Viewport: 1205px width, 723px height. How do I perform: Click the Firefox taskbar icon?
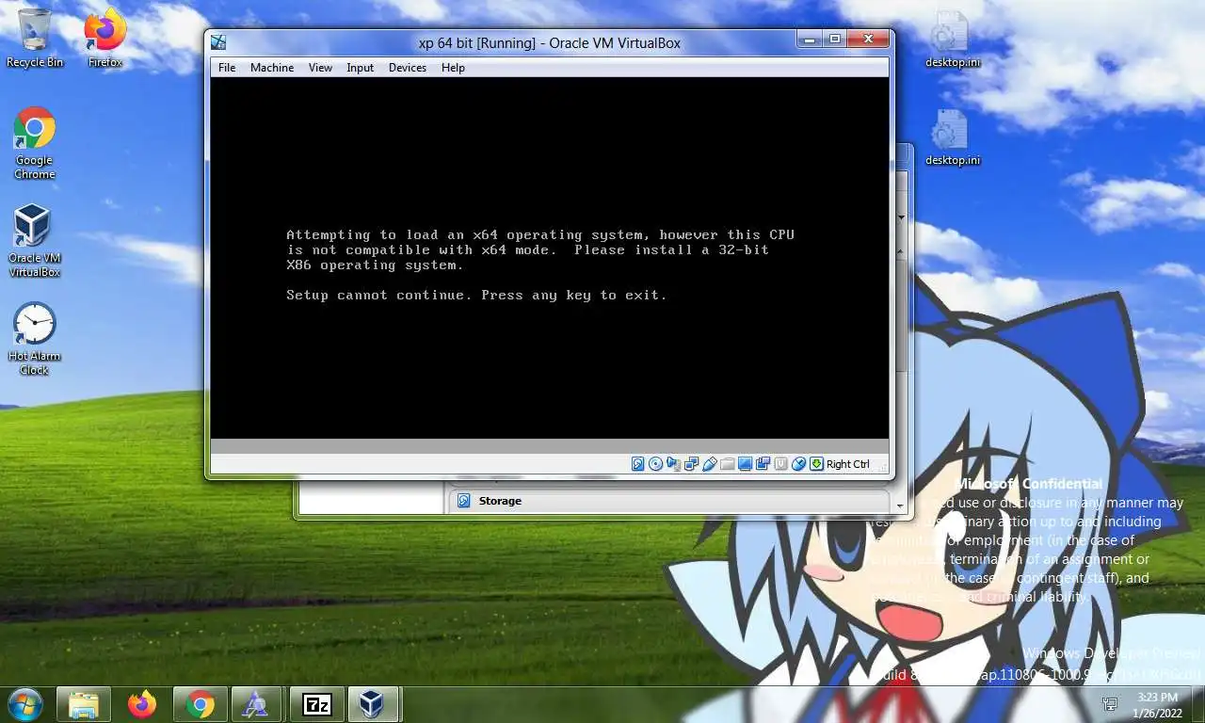point(142,704)
